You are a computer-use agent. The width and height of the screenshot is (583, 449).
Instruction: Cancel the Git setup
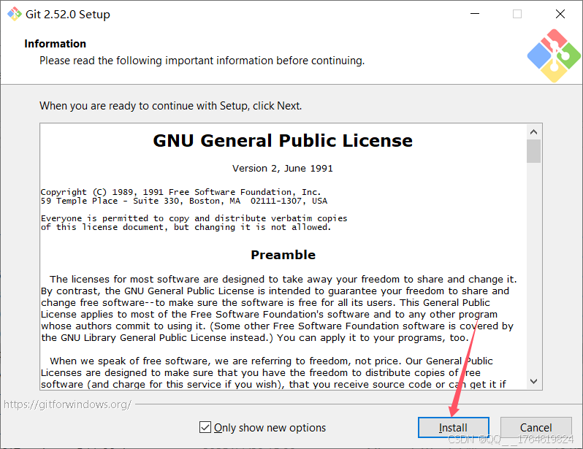pyautogui.click(x=536, y=427)
